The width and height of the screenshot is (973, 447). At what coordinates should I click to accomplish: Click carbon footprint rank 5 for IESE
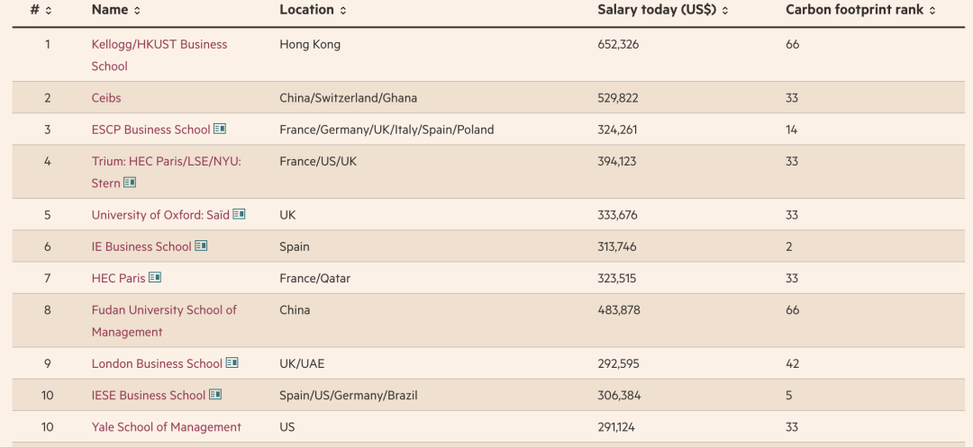[788, 395]
